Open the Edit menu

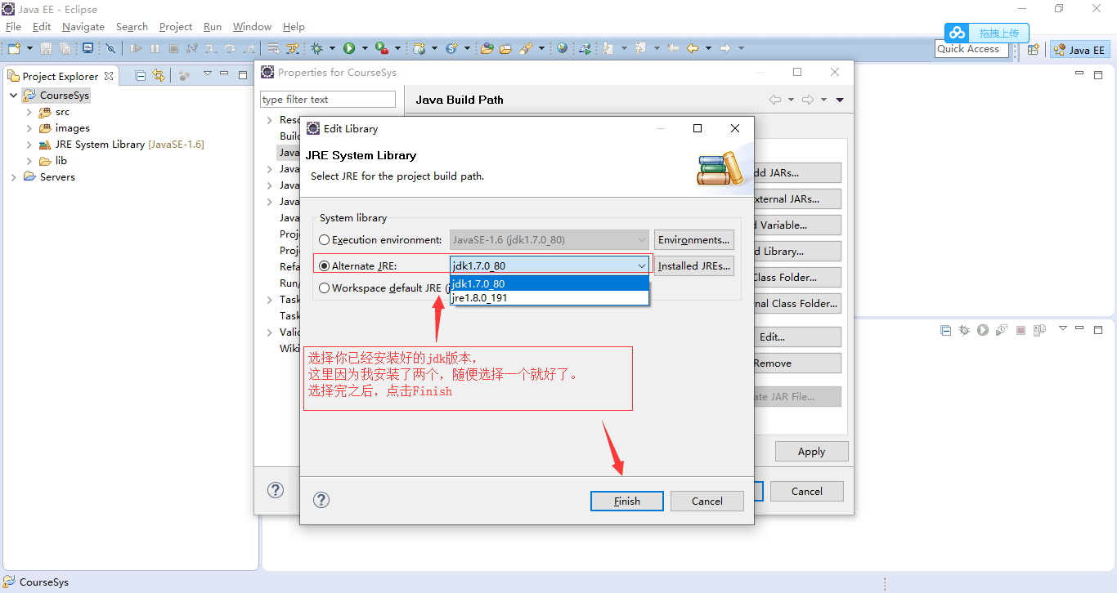tap(42, 26)
